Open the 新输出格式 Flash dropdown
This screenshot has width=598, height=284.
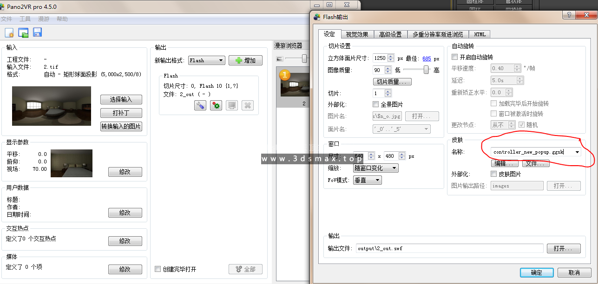(207, 60)
